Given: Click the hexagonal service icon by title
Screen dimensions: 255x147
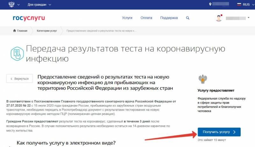Looking at the screenshot, I should point(17,54).
